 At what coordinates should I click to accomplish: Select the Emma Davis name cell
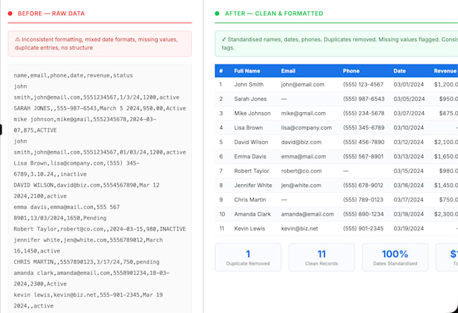coord(250,156)
